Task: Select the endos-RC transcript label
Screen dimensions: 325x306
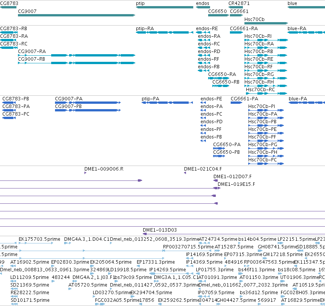Action: [209, 43]
